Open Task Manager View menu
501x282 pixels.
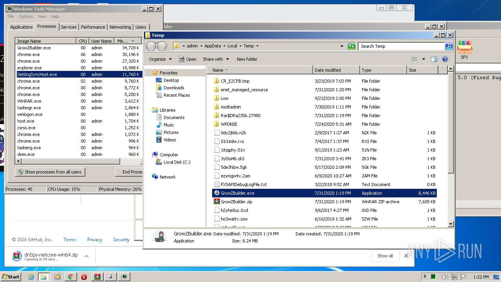pyautogui.click(x=42, y=16)
